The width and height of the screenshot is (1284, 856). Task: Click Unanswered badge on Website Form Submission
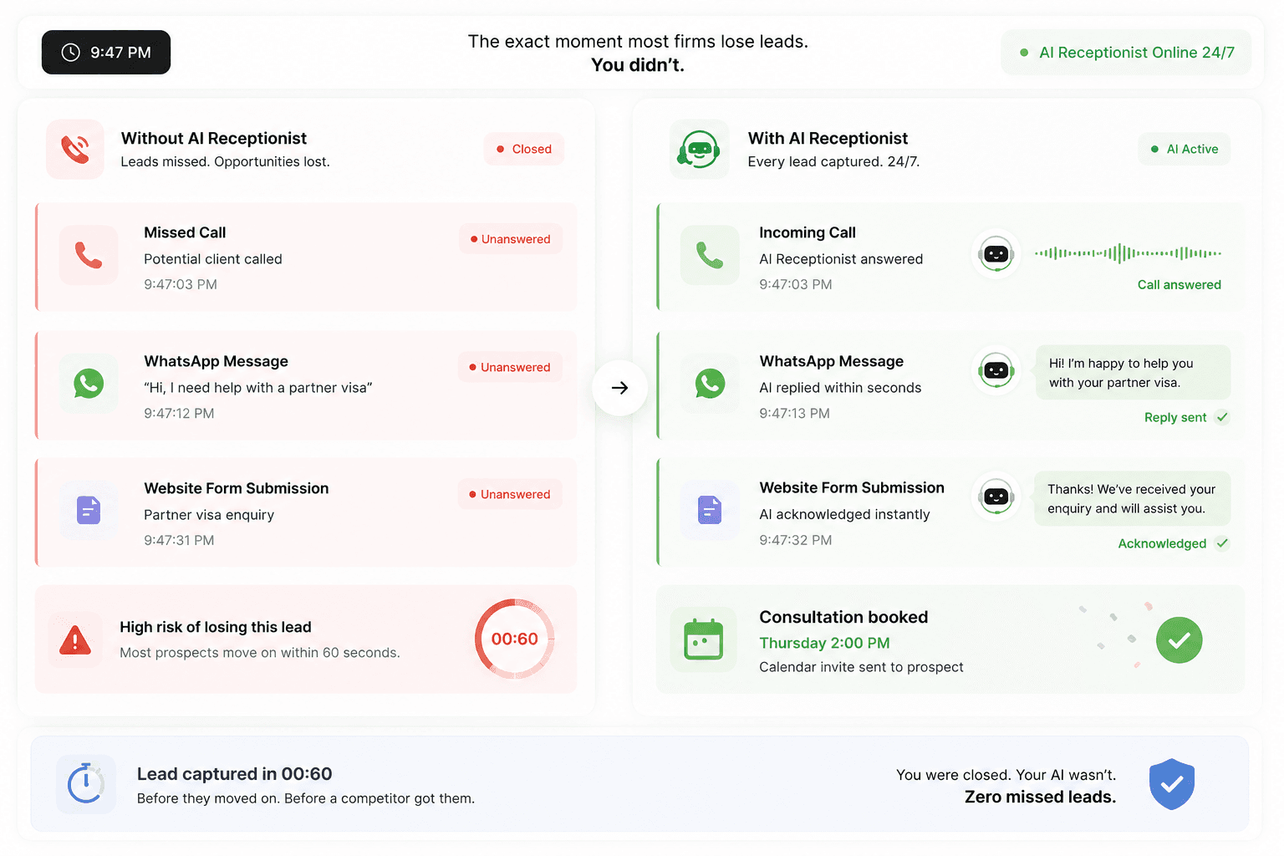tap(510, 494)
